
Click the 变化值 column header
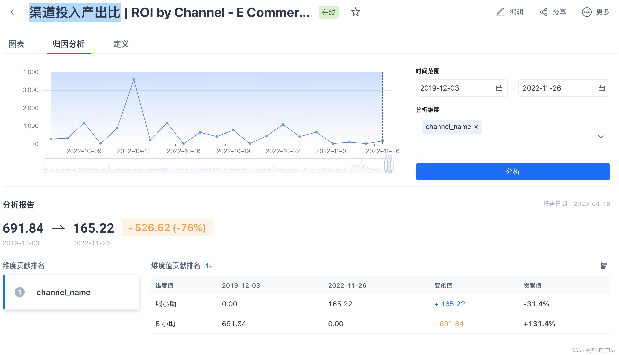[x=443, y=285]
